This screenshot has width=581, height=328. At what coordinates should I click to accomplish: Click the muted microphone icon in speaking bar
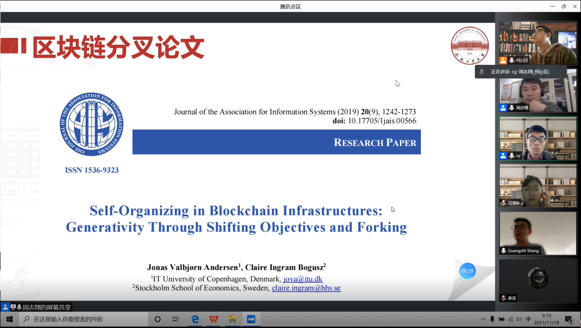[482, 72]
